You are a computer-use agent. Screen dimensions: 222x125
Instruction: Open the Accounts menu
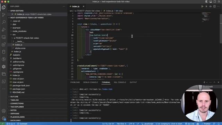click(x=4, y=111)
